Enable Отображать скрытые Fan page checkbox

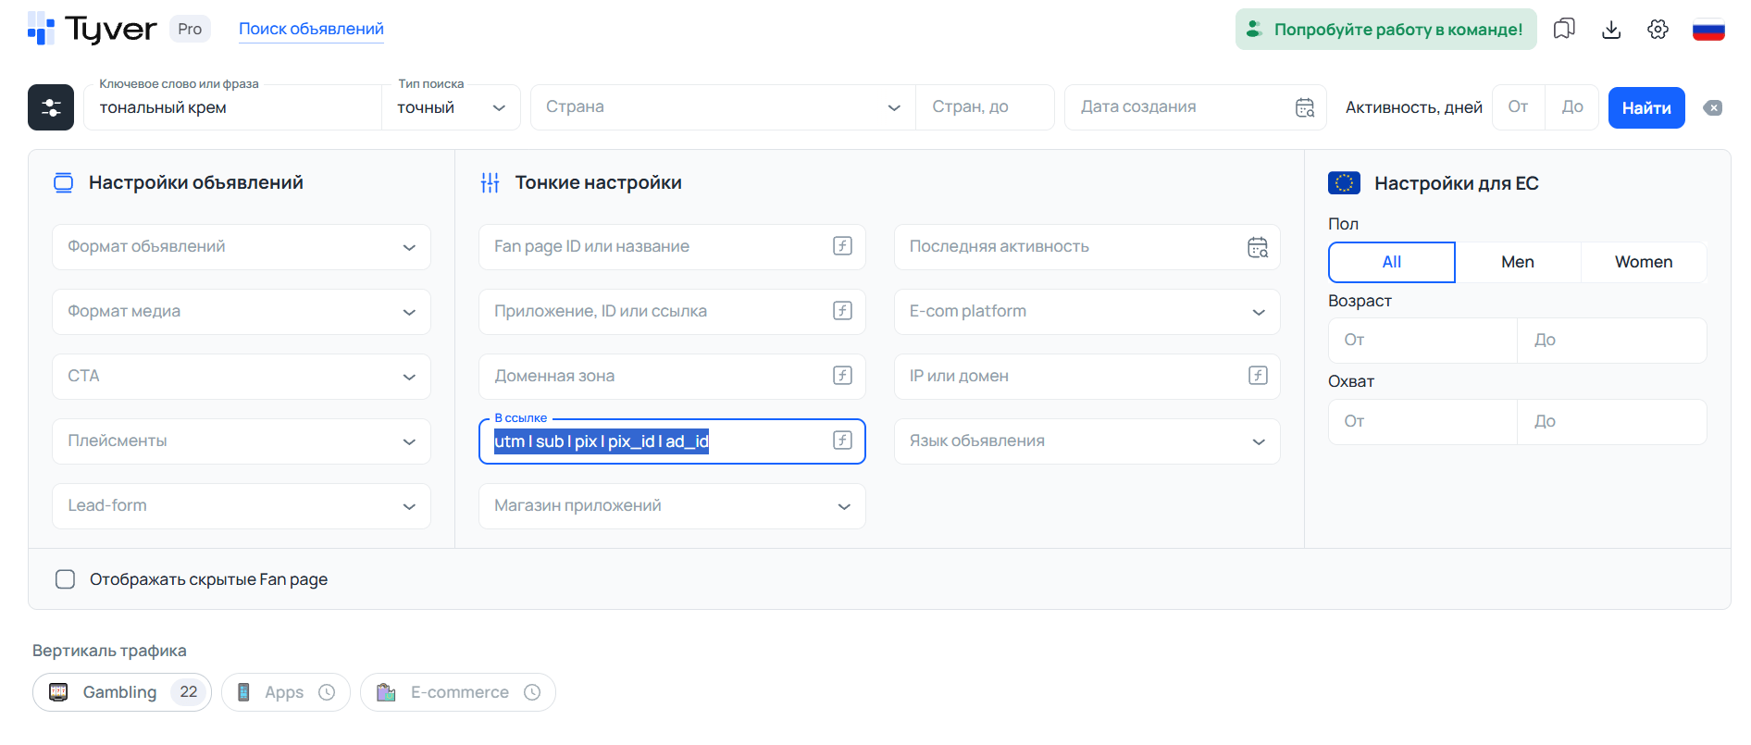(65, 579)
